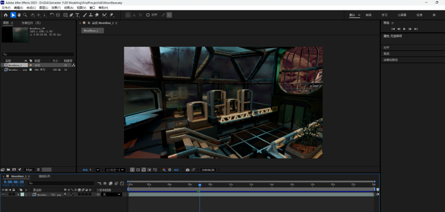Open the 效果(T) menu
Screen dimensions: 445x212
(x=56, y=8)
